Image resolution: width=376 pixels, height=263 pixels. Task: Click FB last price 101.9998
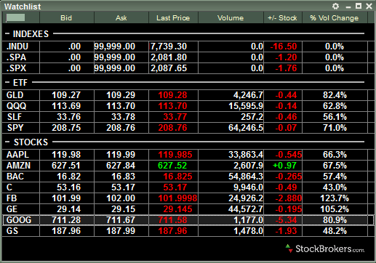pyautogui.click(x=177, y=198)
